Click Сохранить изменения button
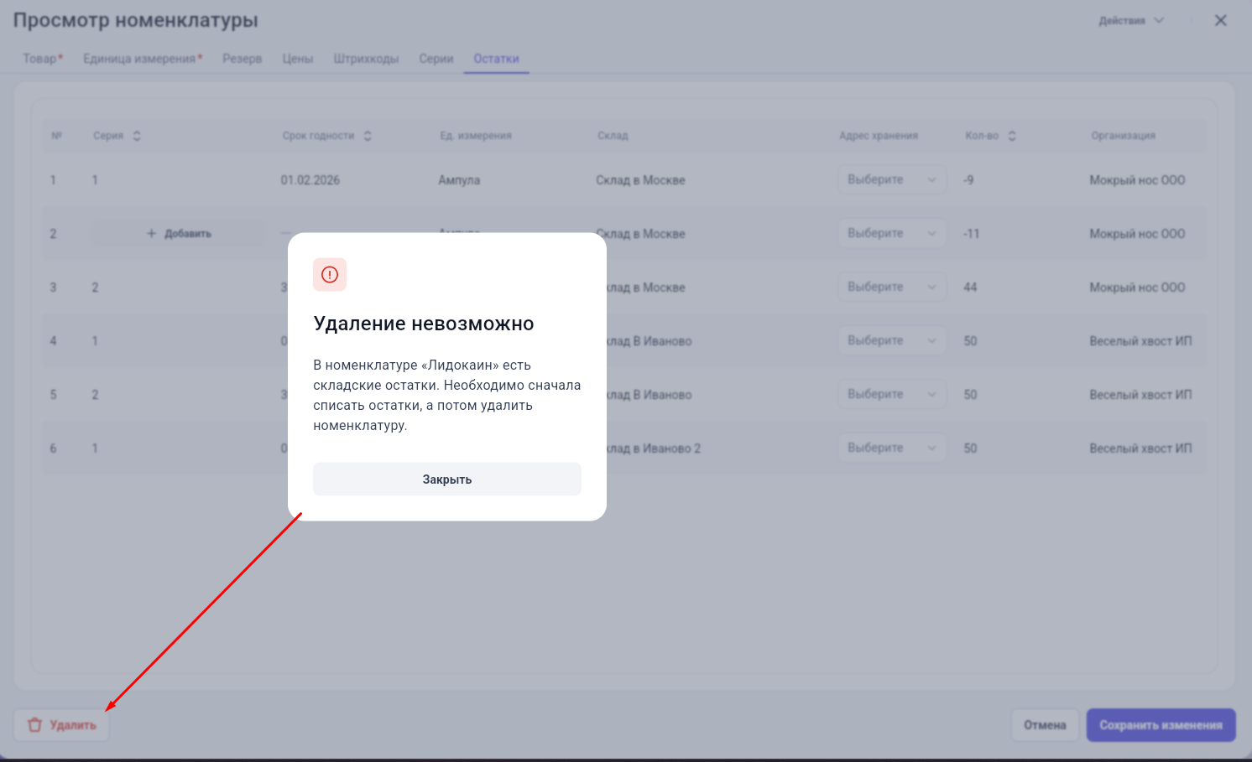The image size is (1252, 762). coord(1161,725)
